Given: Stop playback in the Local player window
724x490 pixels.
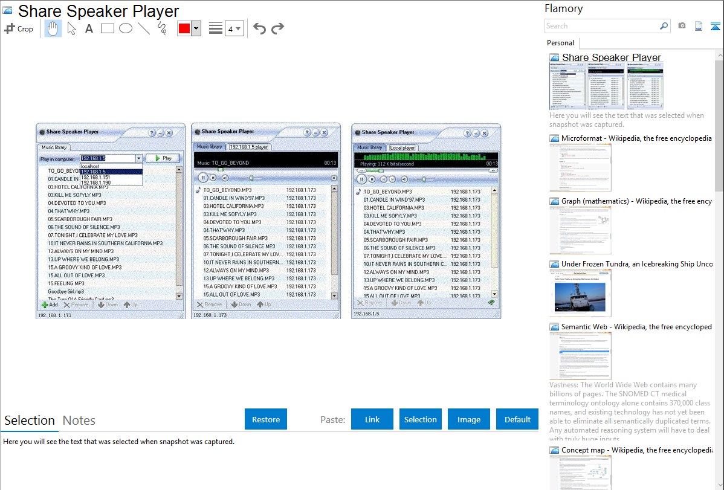Looking at the screenshot, I should (373, 179).
